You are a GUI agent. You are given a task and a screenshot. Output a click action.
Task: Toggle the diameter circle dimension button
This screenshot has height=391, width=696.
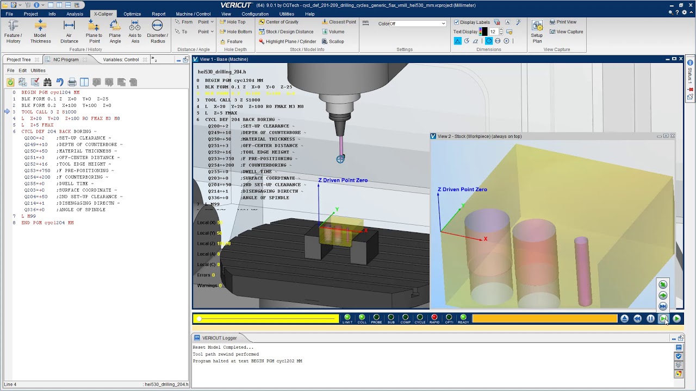coord(498,41)
